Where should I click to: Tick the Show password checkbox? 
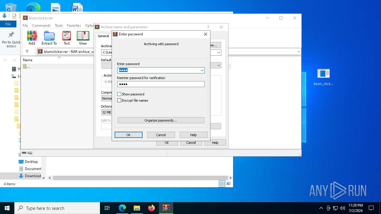(x=119, y=94)
